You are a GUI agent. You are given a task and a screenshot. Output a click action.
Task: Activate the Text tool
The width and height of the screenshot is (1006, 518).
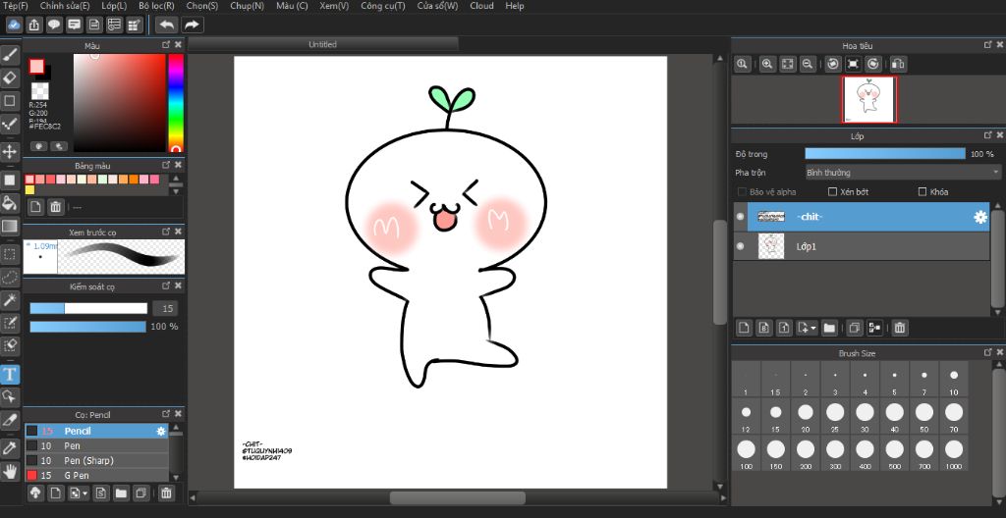(x=10, y=374)
